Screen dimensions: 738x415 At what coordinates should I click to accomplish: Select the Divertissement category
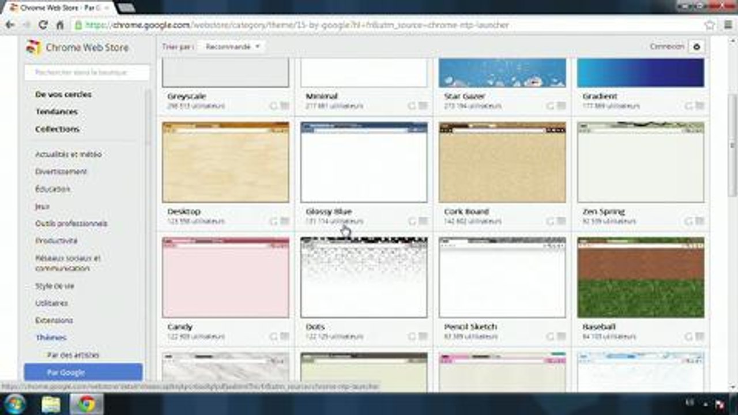pos(61,172)
